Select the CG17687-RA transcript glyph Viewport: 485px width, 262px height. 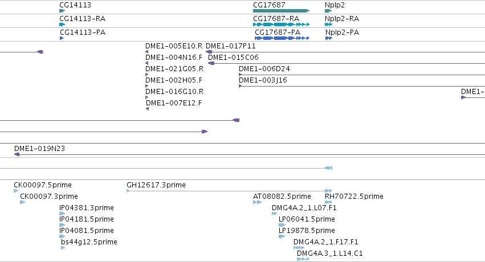(281, 24)
